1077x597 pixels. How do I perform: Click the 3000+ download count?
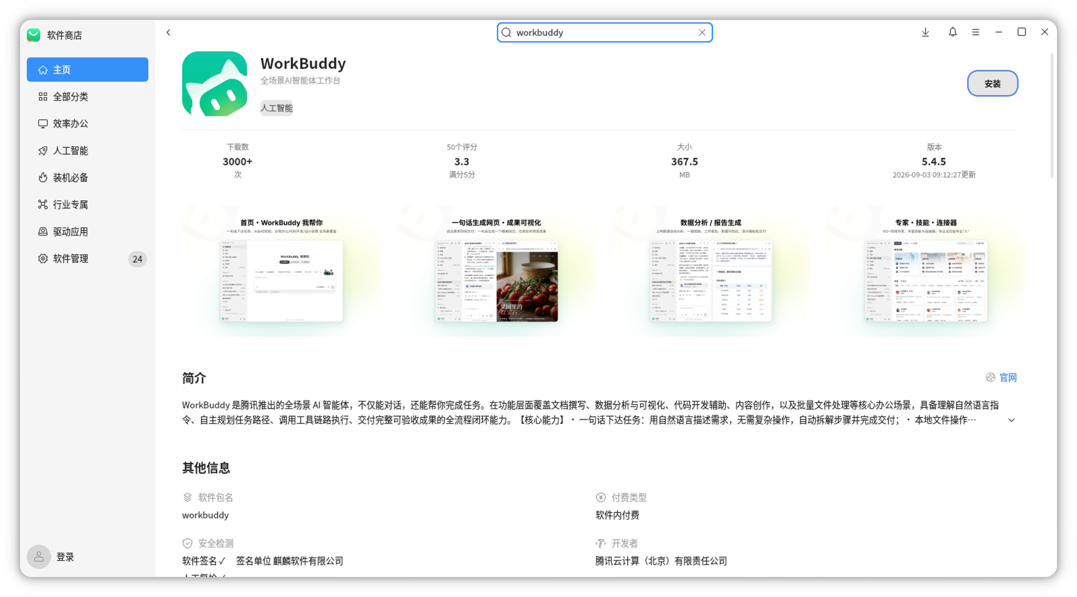[237, 161]
